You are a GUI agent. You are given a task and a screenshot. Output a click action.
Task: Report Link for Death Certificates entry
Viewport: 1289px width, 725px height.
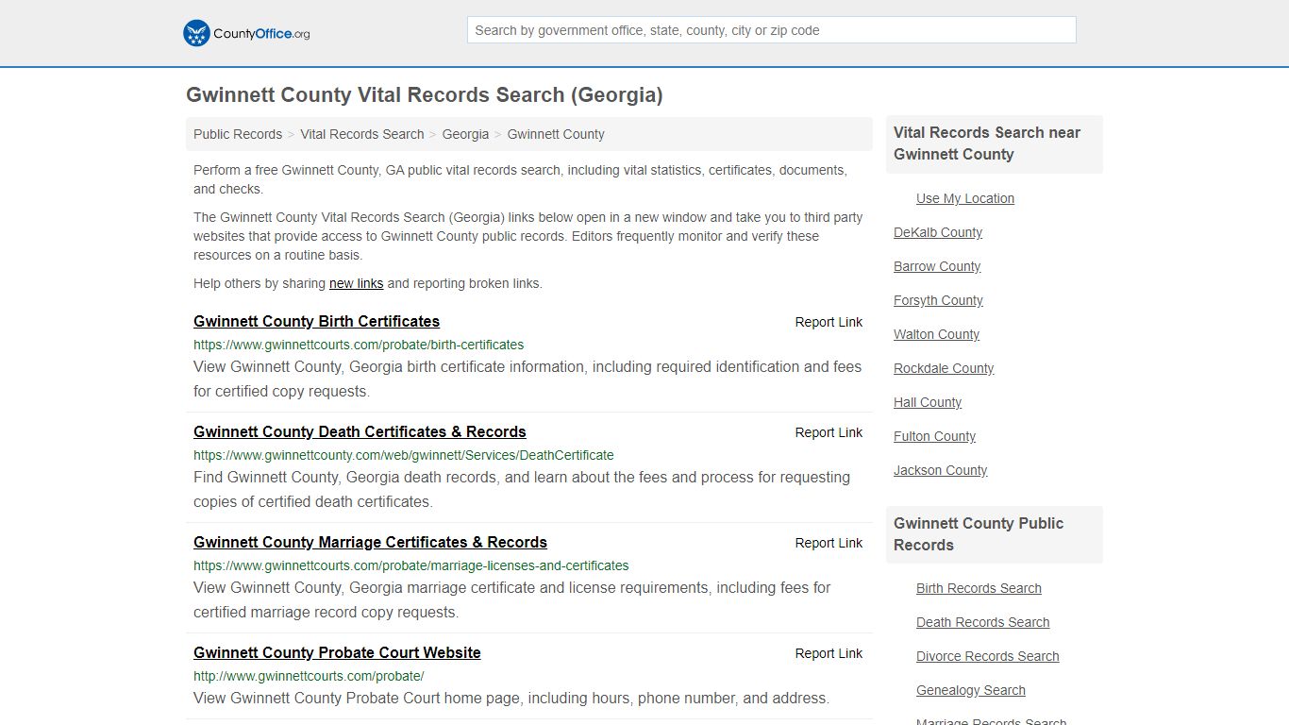click(829, 432)
